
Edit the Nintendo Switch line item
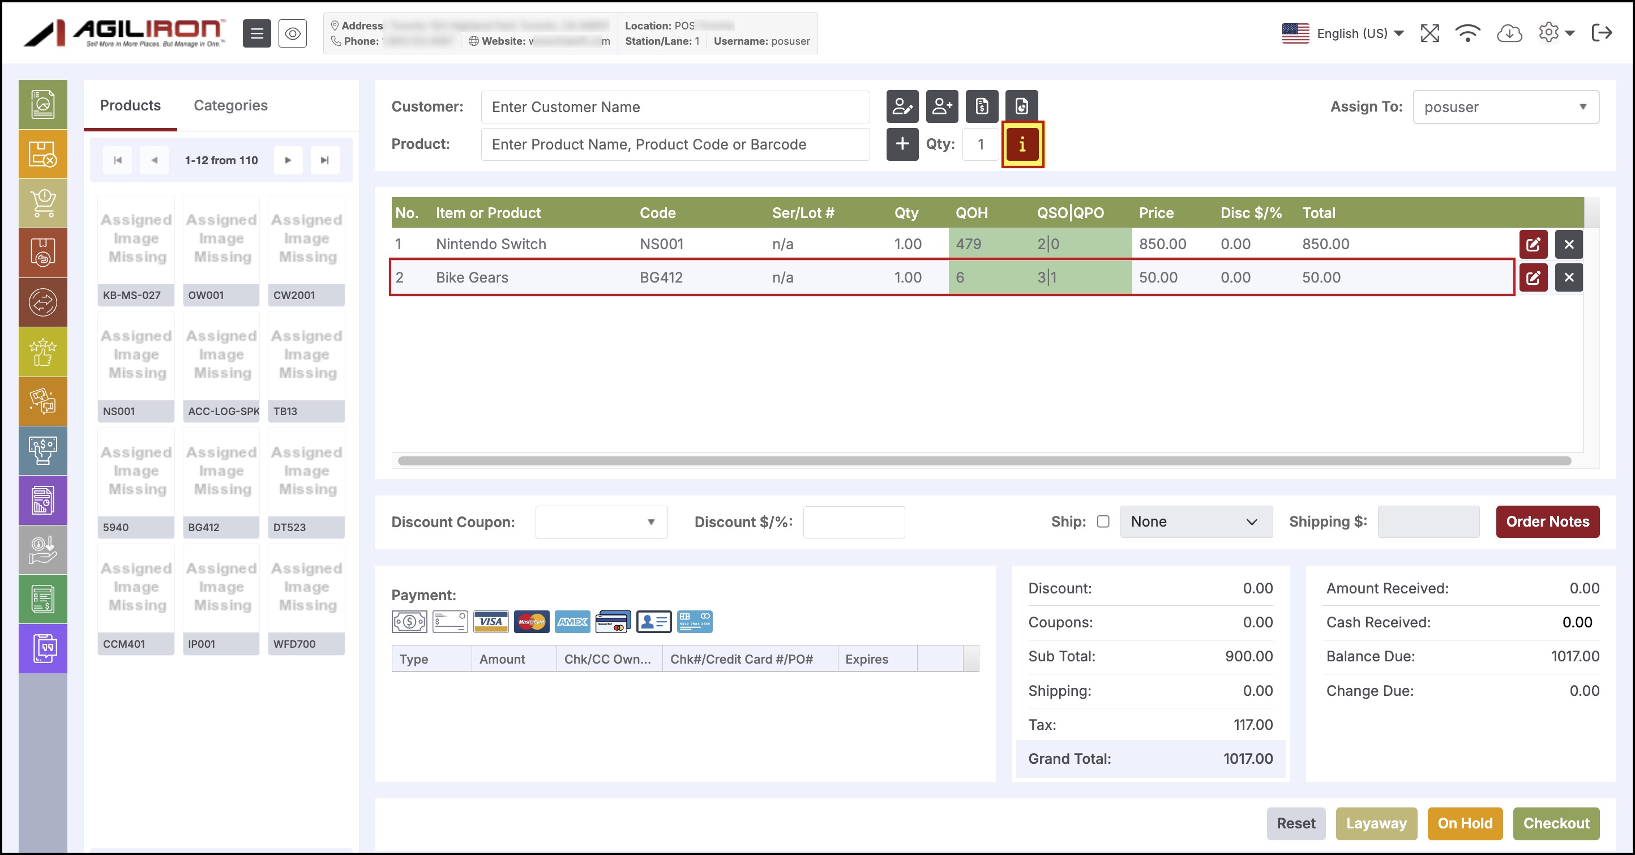tap(1533, 243)
